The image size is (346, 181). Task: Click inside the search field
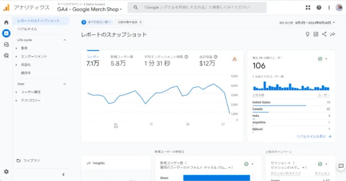point(197,7)
